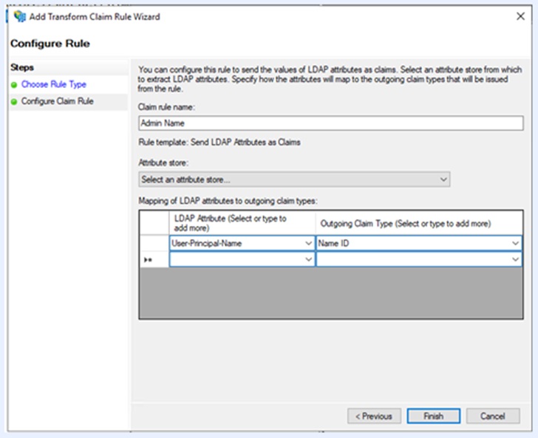Select the Configure Claim Rule step

click(57, 101)
